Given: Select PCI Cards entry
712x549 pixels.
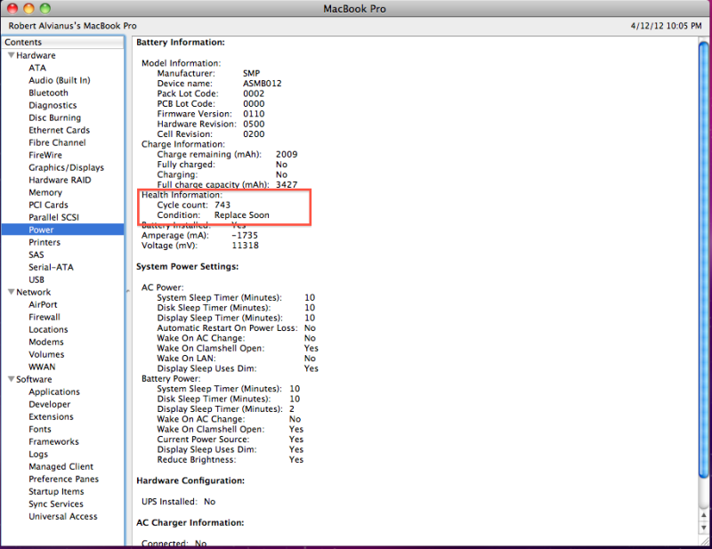Looking at the screenshot, I should (48, 205).
